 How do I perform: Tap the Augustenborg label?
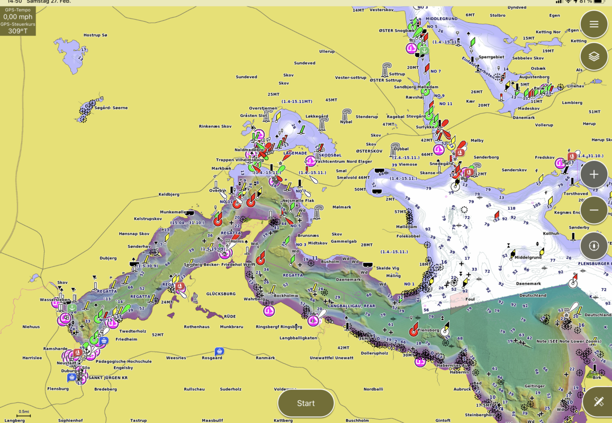click(x=534, y=77)
